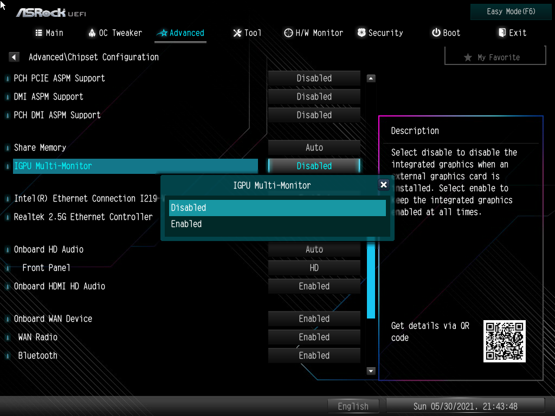Viewport: 555px width, 416px height.
Task: Click the scroll down arrow of settings list
Action: [x=371, y=370]
